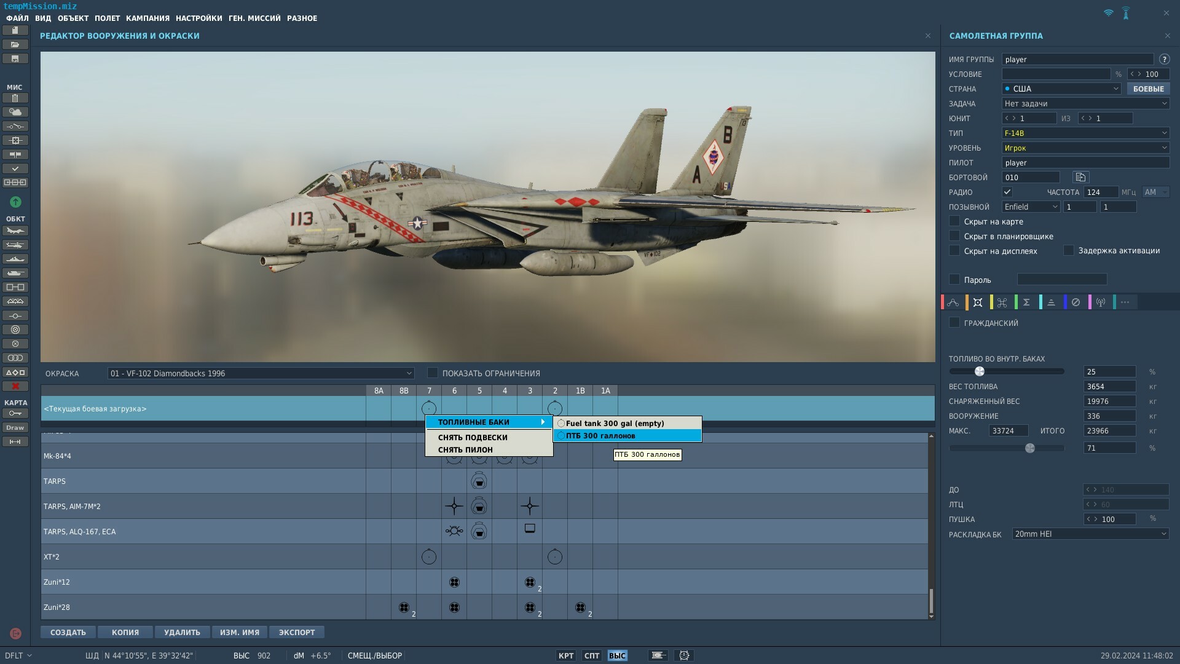Image resolution: width=1180 pixels, height=664 pixels.
Task: Click the help question mark next to the group name
Action: click(x=1164, y=59)
